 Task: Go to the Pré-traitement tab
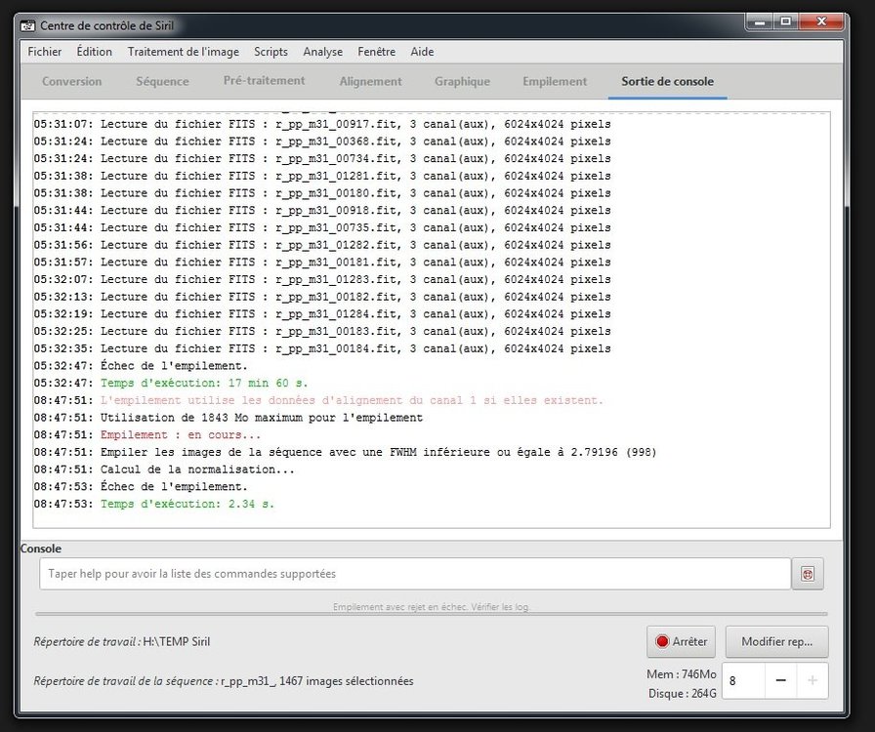click(264, 81)
